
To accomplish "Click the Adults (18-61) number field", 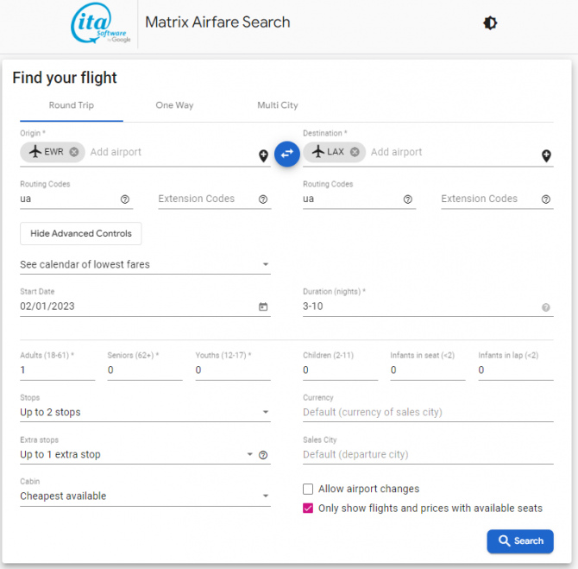I will pos(57,370).
